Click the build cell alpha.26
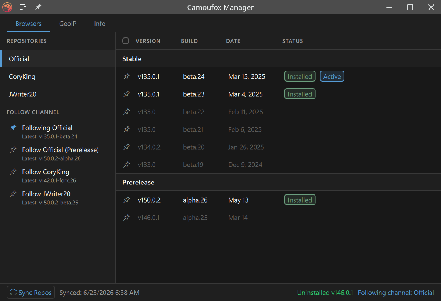 195,200
